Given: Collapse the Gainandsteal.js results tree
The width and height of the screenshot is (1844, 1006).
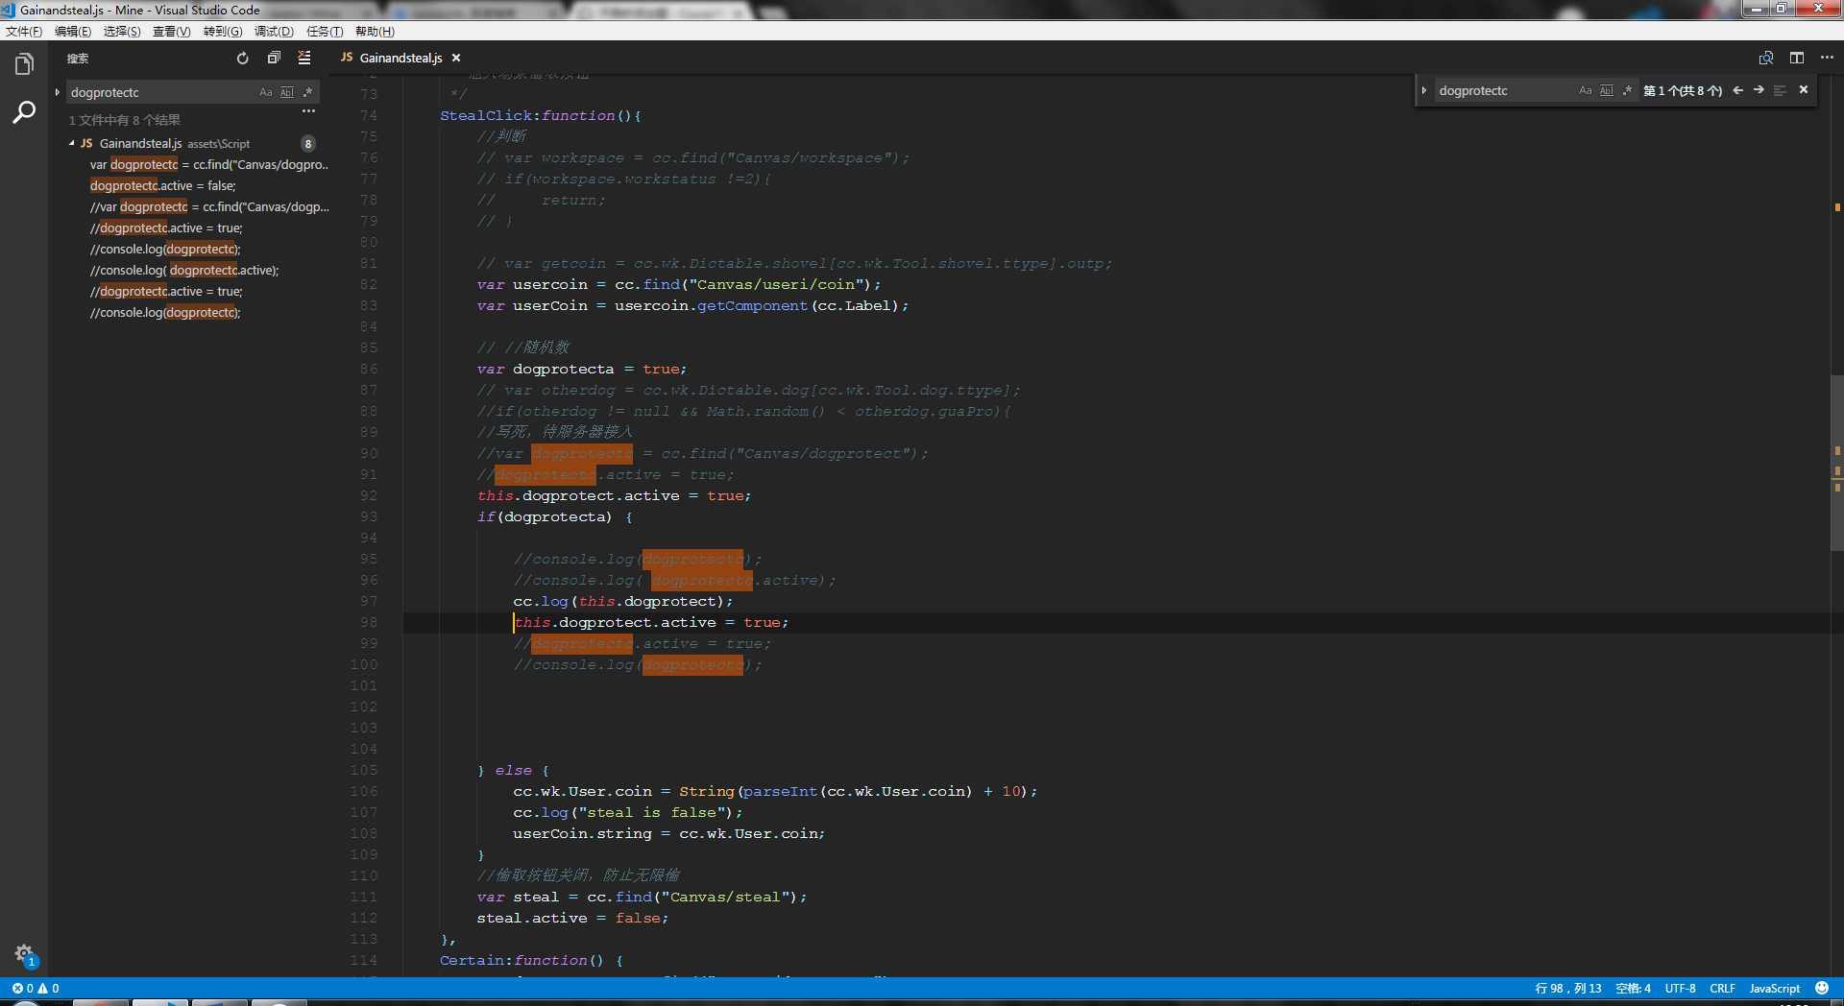Looking at the screenshot, I should tap(72, 143).
